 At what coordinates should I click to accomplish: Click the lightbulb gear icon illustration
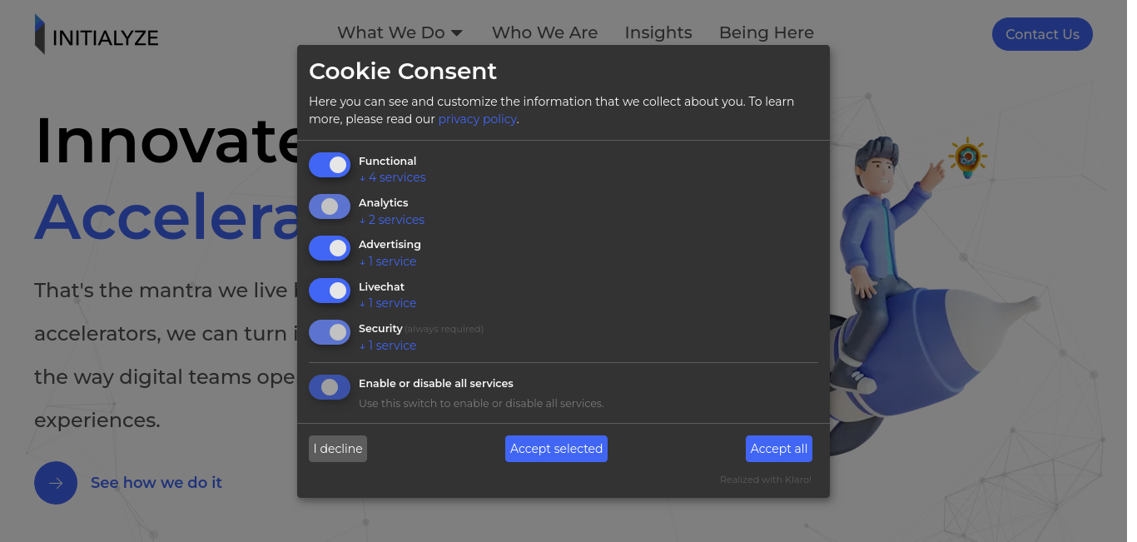pos(967,157)
